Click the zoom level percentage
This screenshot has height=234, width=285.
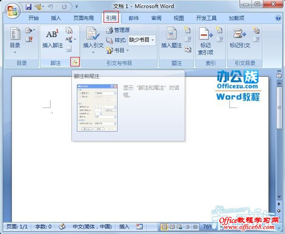pyautogui.click(x=207, y=226)
